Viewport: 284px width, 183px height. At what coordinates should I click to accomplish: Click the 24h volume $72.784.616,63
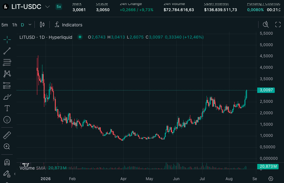pos(179,10)
